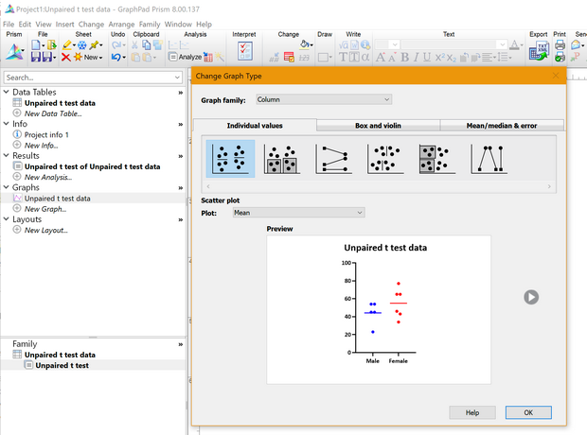Open the Graph family dropdown
The width and height of the screenshot is (587, 435).
(322, 99)
